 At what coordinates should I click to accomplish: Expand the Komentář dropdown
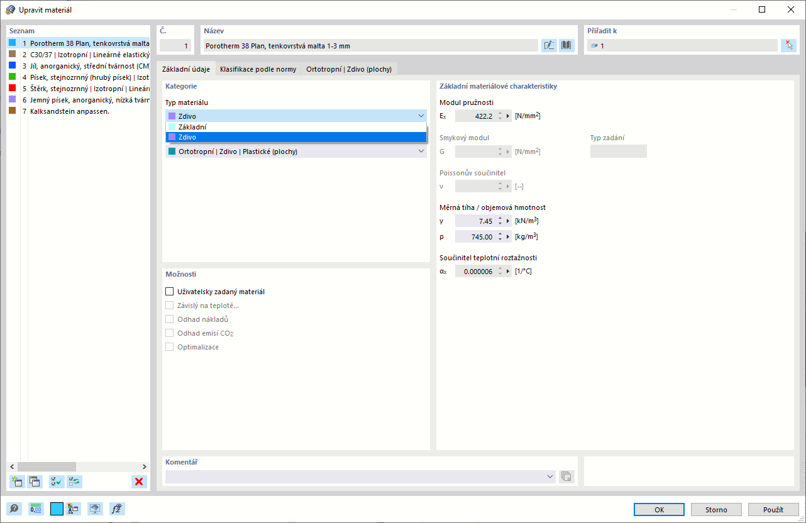coord(551,476)
